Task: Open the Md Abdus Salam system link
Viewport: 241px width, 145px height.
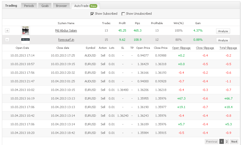Action: click(x=66, y=30)
